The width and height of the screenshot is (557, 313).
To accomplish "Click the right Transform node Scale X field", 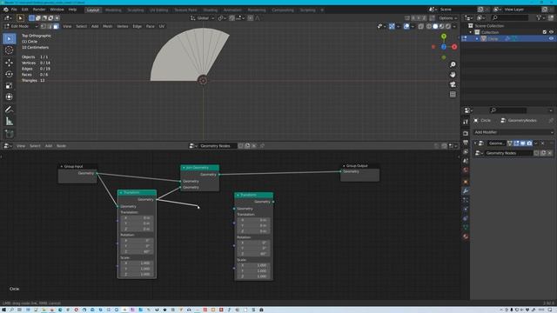I will [x=253, y=265].
